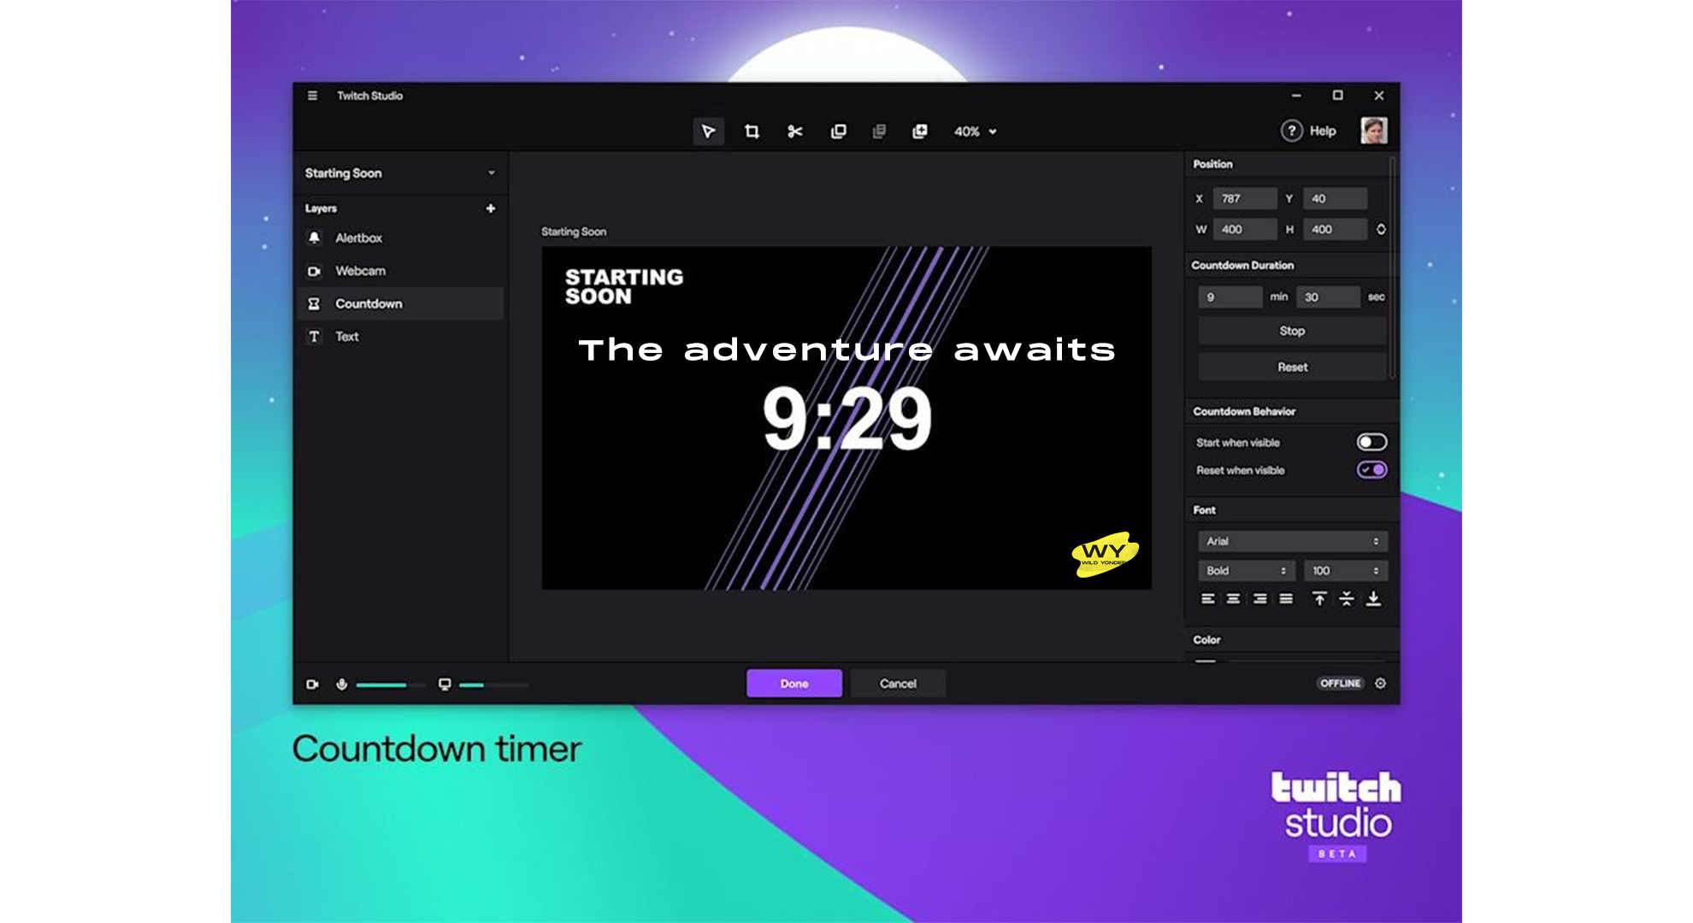Open the Arial font family dropdown
The width and height of the screenshot is (1693, 923).
(x=1291, y=541)
